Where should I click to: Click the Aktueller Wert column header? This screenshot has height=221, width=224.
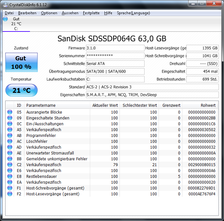tap(105, 105)
